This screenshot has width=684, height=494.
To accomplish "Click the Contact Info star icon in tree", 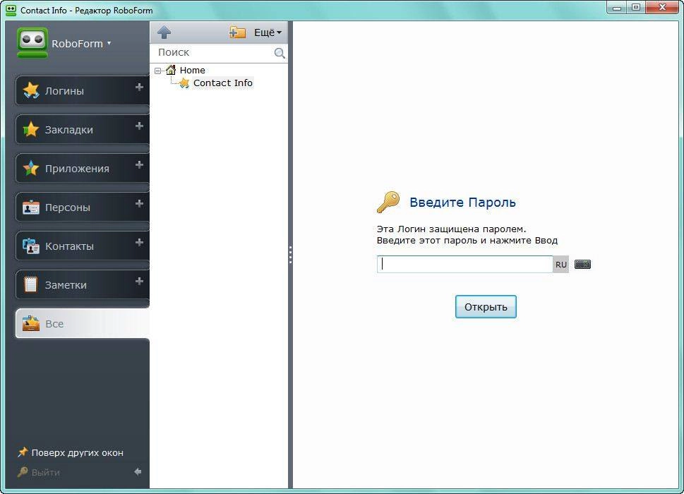I will [184, 83].
